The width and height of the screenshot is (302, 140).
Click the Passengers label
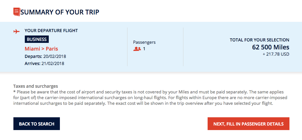pos(144,42)
